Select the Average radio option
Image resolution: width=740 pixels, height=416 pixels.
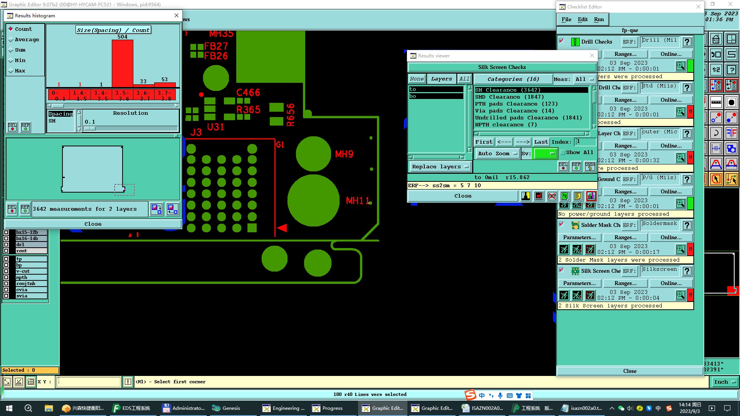(11, 40)
